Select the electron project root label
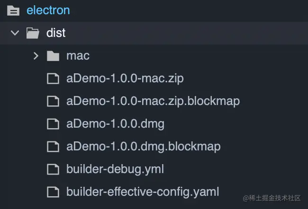Image resolution: width=308 pixels, height=209 pixels. point(48,10)
